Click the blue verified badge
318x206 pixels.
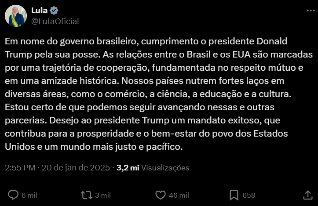pyautogui.click(x=55, y=11)
